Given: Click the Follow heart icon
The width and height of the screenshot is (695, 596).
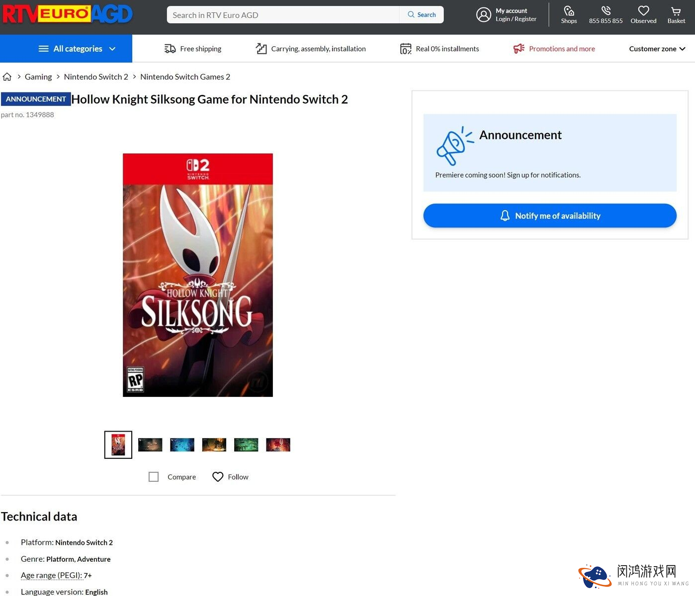Looking at the screenshot, I should pos(218,477).
